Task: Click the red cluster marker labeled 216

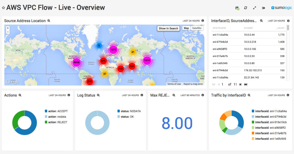Action: coord(90,81)
